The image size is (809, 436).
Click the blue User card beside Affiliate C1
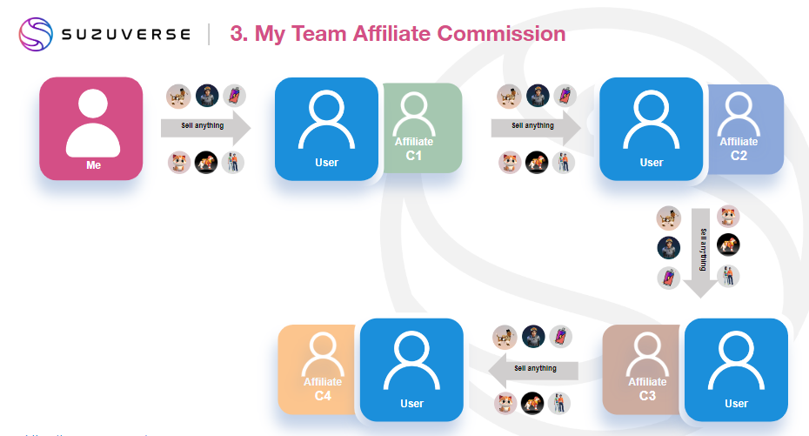click(x=326, y=129)
